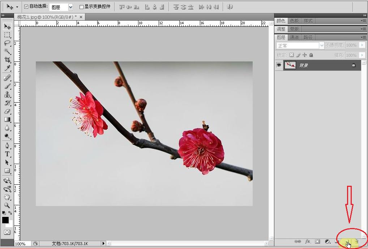This screenshot has width=368, height=249.
Task: Delete layer using the trash icon
Action: click(356, 241)
